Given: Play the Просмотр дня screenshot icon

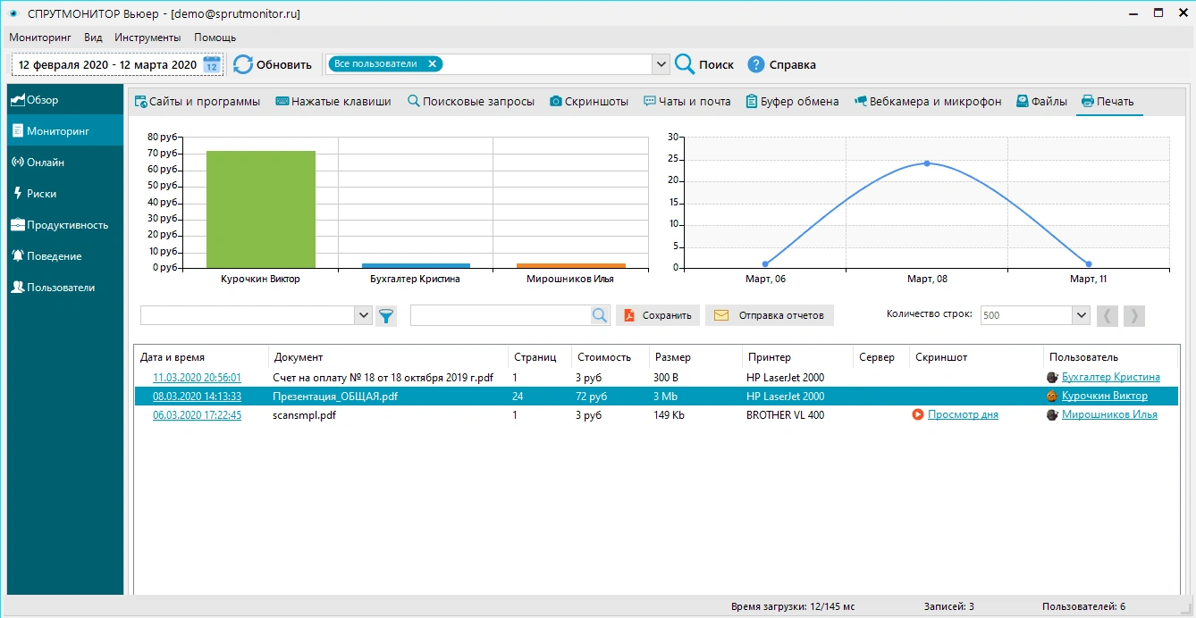Looking at the screenshot, I should click(x=917, y=414).
